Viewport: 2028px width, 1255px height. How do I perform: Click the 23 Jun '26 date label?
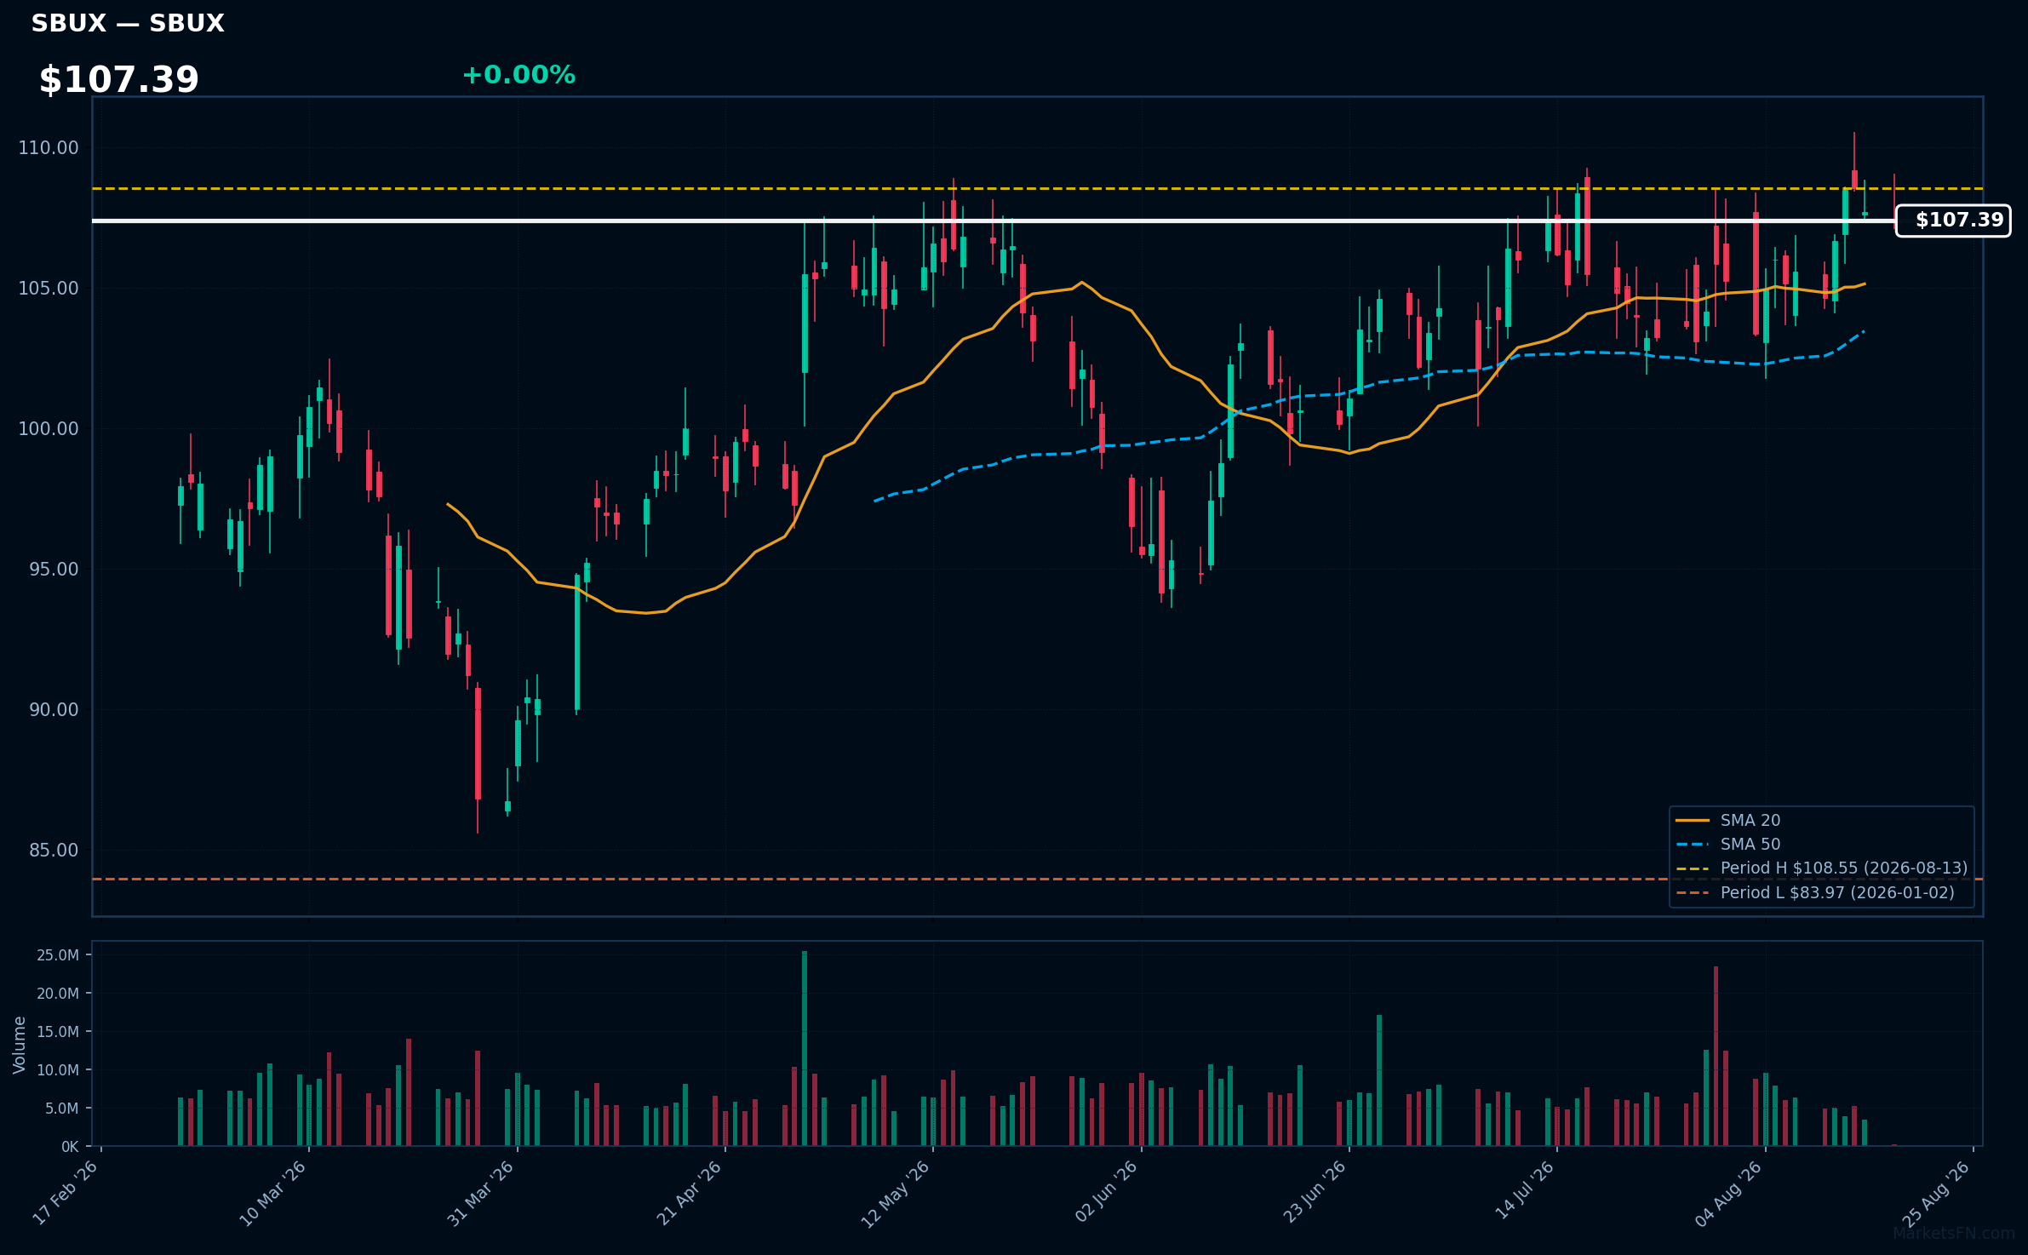click(x=1314, y=1193)
